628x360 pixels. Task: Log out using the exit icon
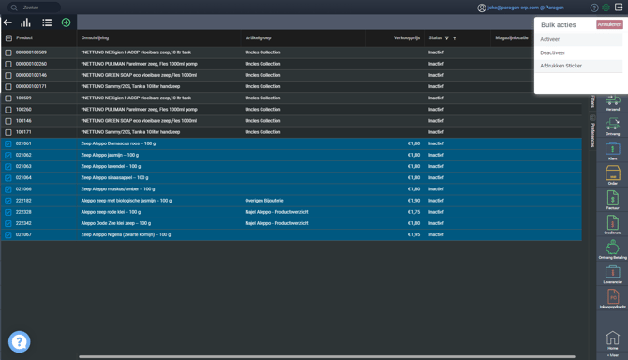(x=619, y=7)
